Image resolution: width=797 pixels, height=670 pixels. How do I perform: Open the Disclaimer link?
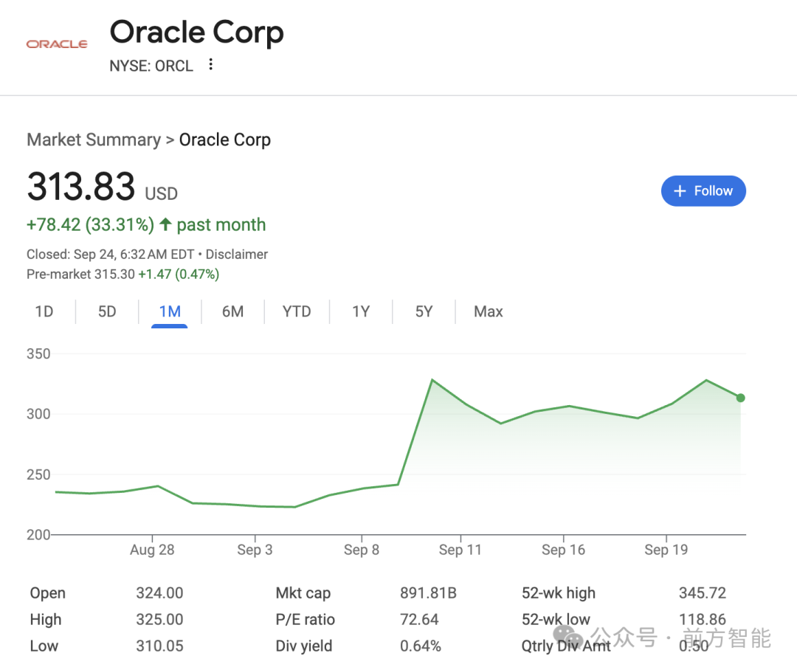click(236, 254)
